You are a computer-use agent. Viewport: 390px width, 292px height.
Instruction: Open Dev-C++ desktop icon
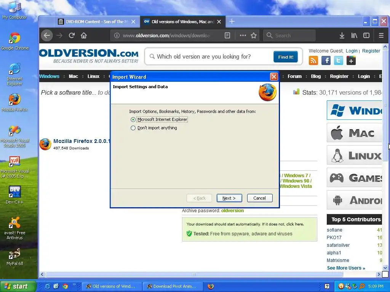[x=14, y=195]
